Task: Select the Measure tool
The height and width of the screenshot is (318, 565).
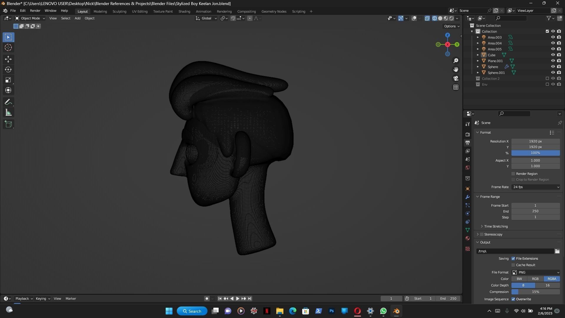Action: click(8, 112)
